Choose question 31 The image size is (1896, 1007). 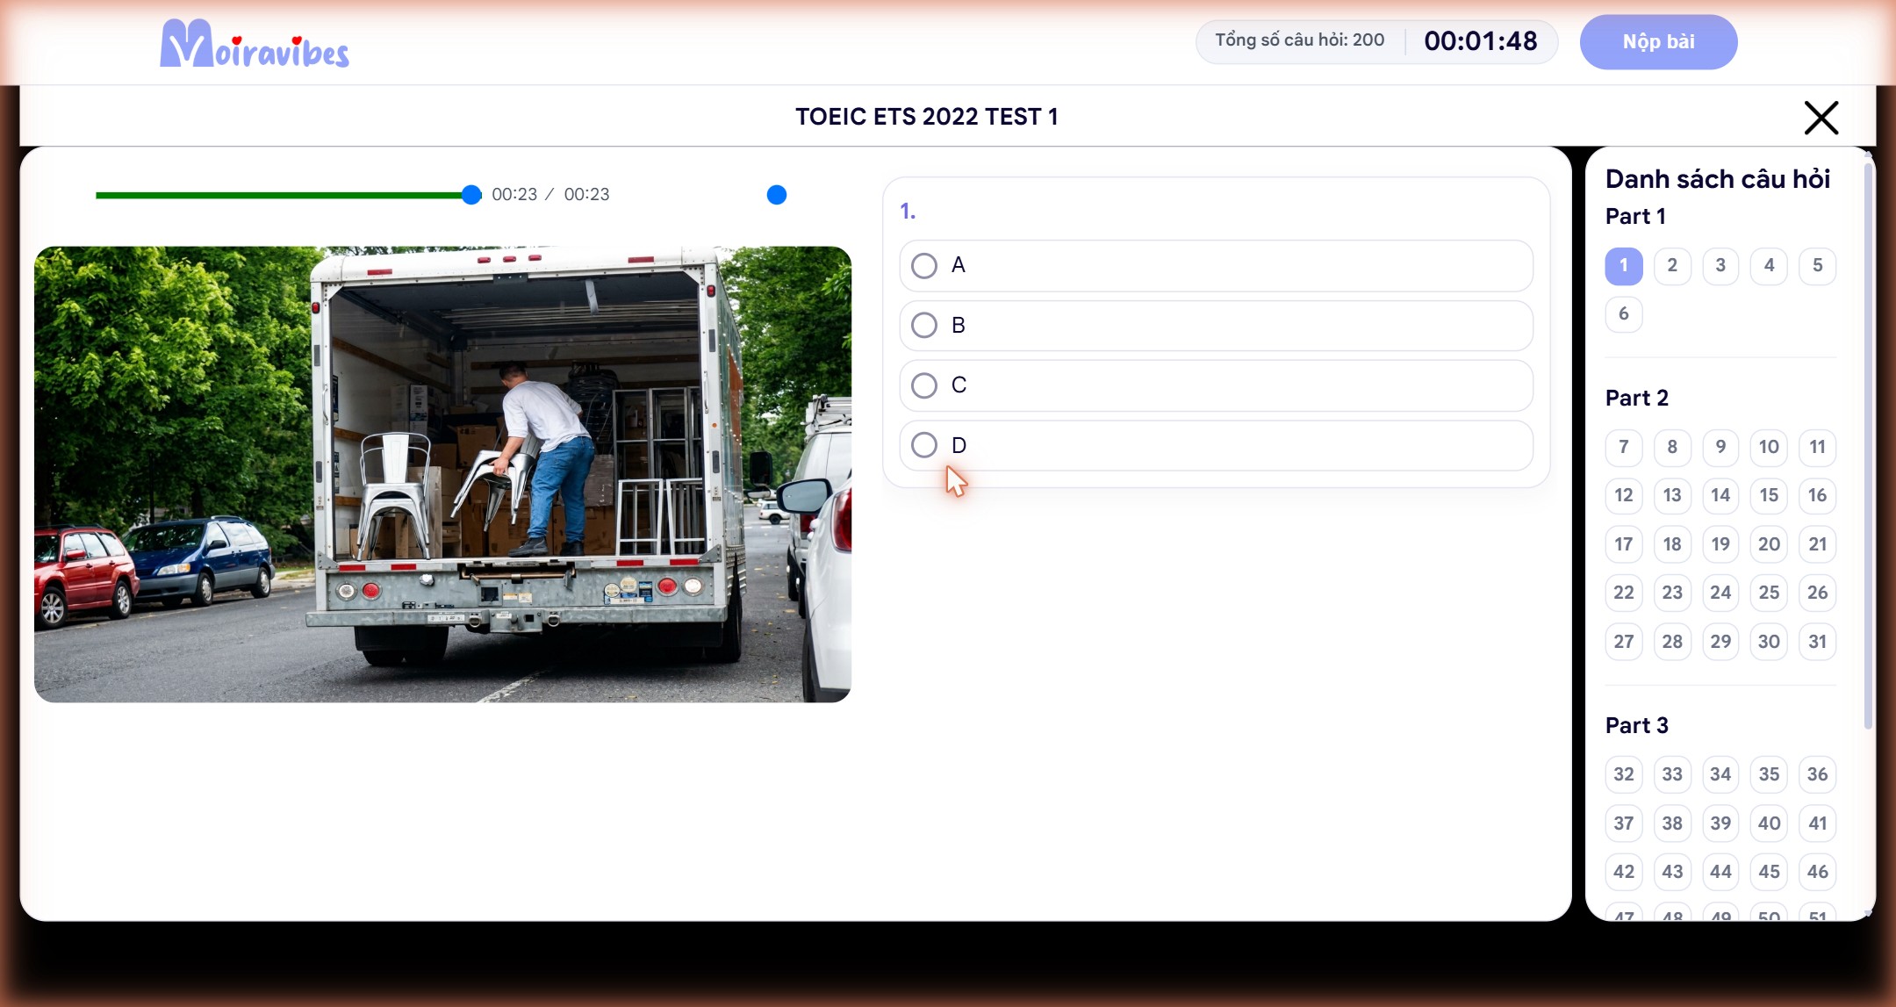(x=1817, y=642)
